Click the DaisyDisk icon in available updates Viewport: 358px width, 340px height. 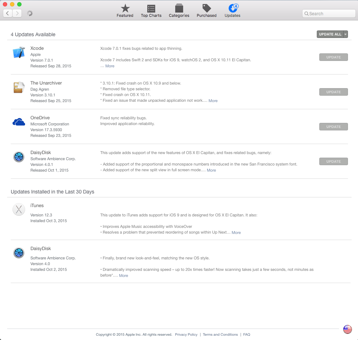(19, 157)
